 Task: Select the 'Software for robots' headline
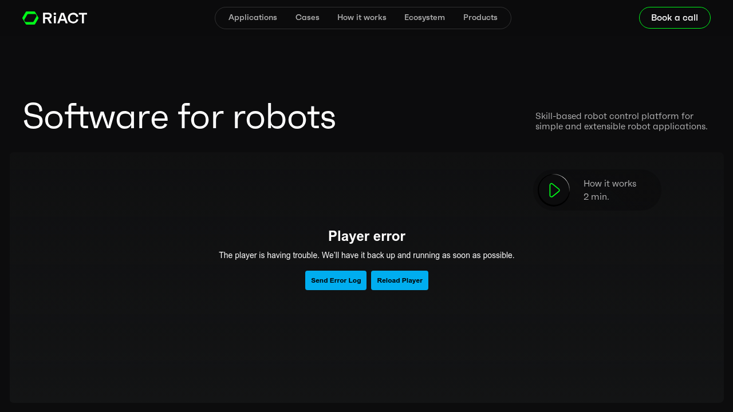point(179,117)
